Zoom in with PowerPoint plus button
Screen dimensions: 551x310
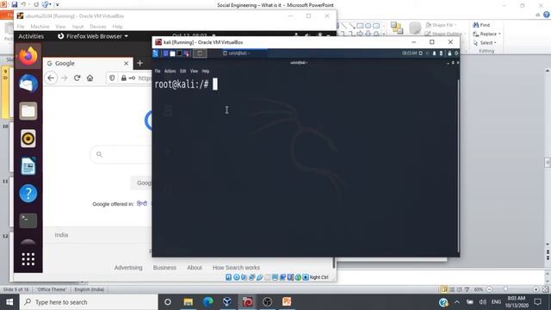click(x=536, y=289)
